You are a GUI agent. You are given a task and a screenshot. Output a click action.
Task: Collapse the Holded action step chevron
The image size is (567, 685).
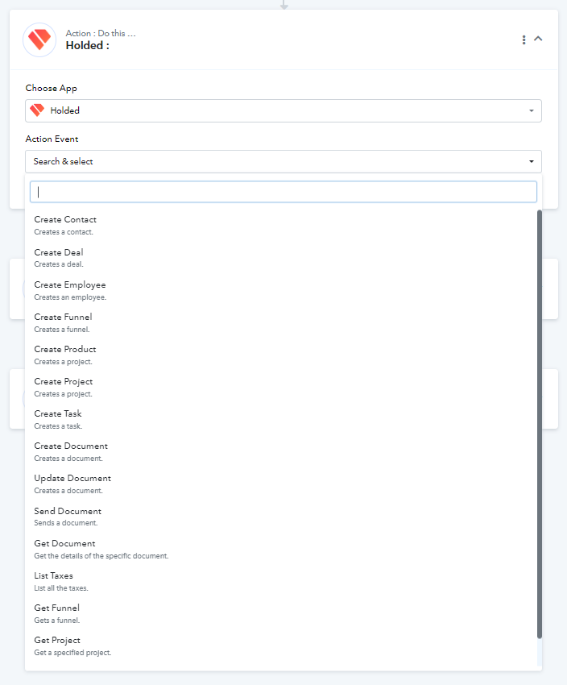pos(538,39)
